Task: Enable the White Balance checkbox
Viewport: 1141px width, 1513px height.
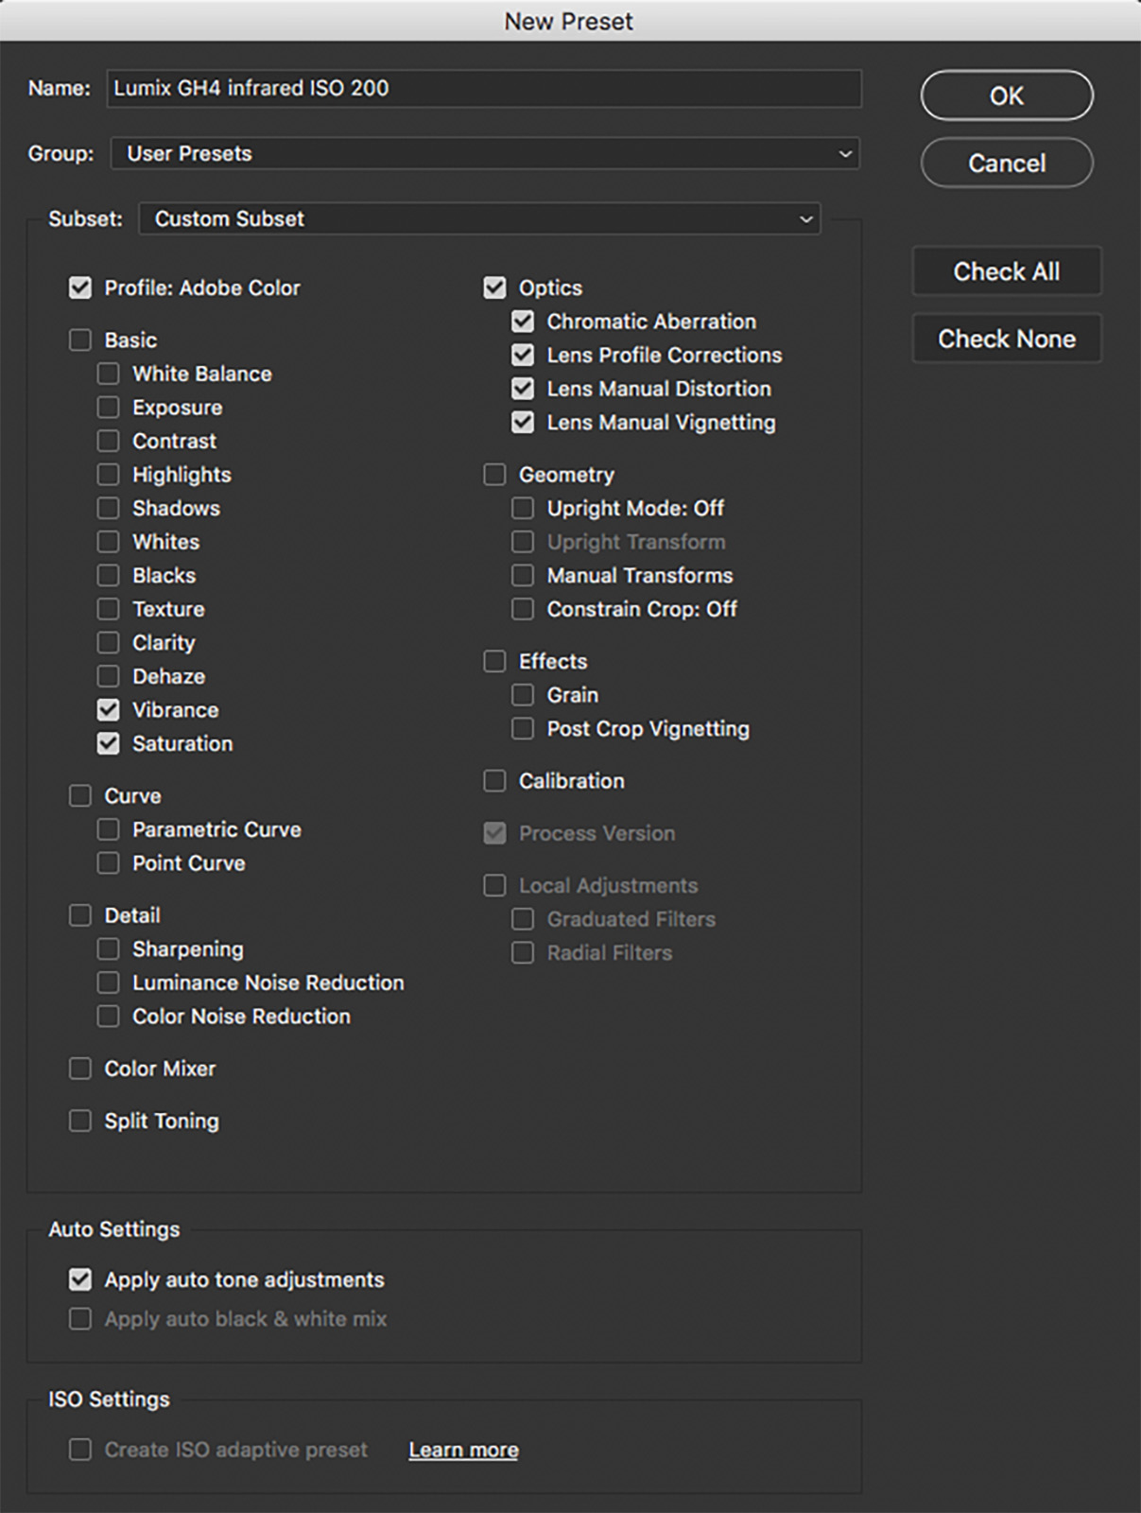Action: pyautogui.click(x=109, y=374)
